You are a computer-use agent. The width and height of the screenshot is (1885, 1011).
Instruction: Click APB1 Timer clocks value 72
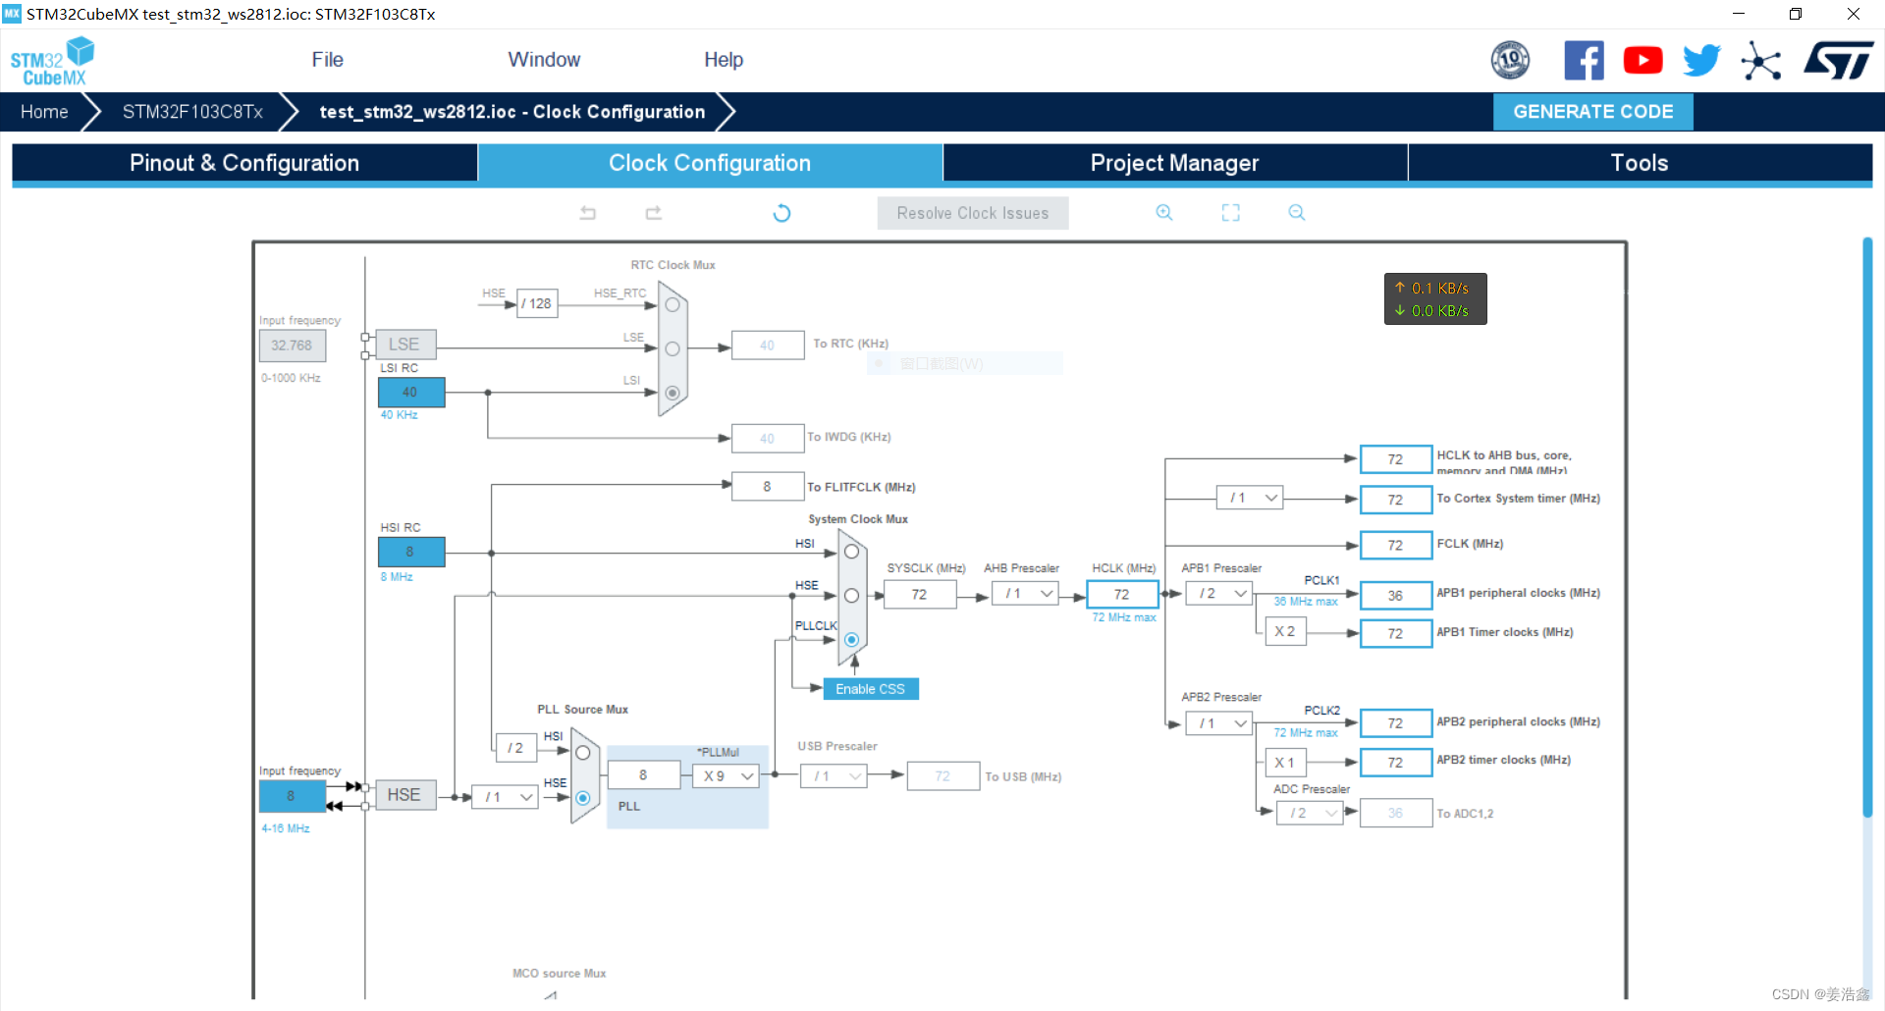pos(1395,634)
